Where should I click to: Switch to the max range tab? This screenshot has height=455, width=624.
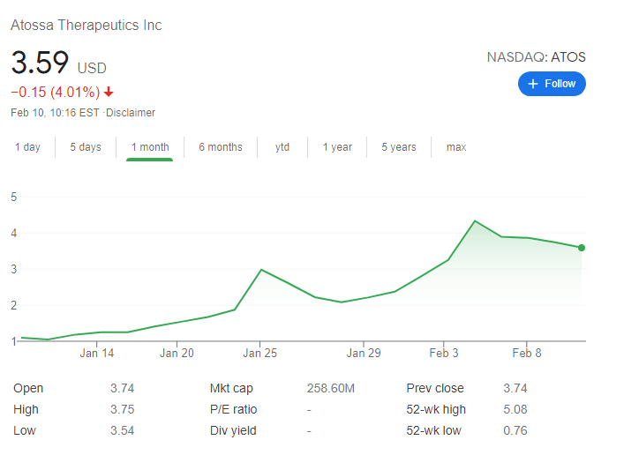pyautogui.click(x=456, y=147)
